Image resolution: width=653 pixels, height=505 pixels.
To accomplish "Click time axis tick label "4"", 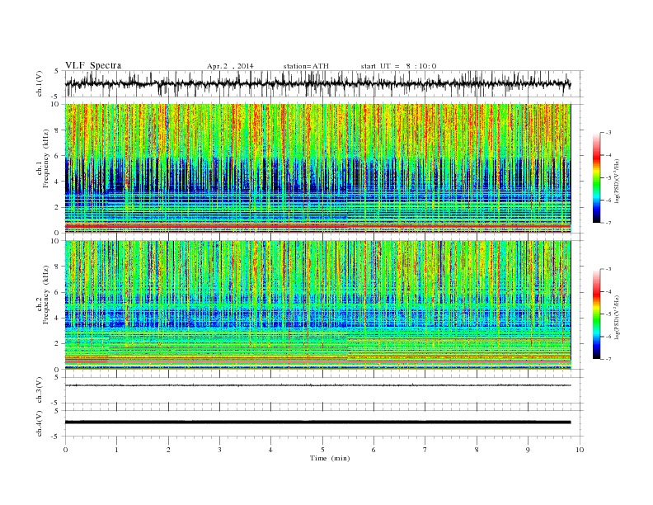I will (270, 450).
